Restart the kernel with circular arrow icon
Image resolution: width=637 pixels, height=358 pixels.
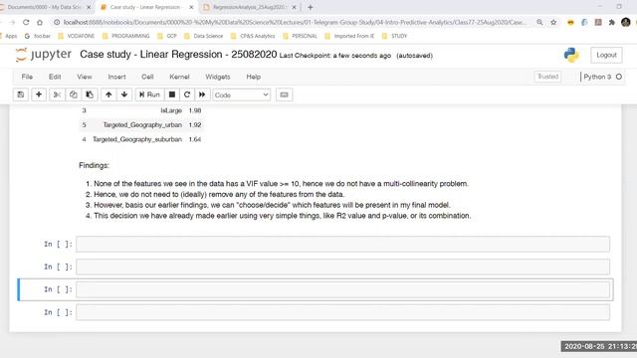coord(187,94)
